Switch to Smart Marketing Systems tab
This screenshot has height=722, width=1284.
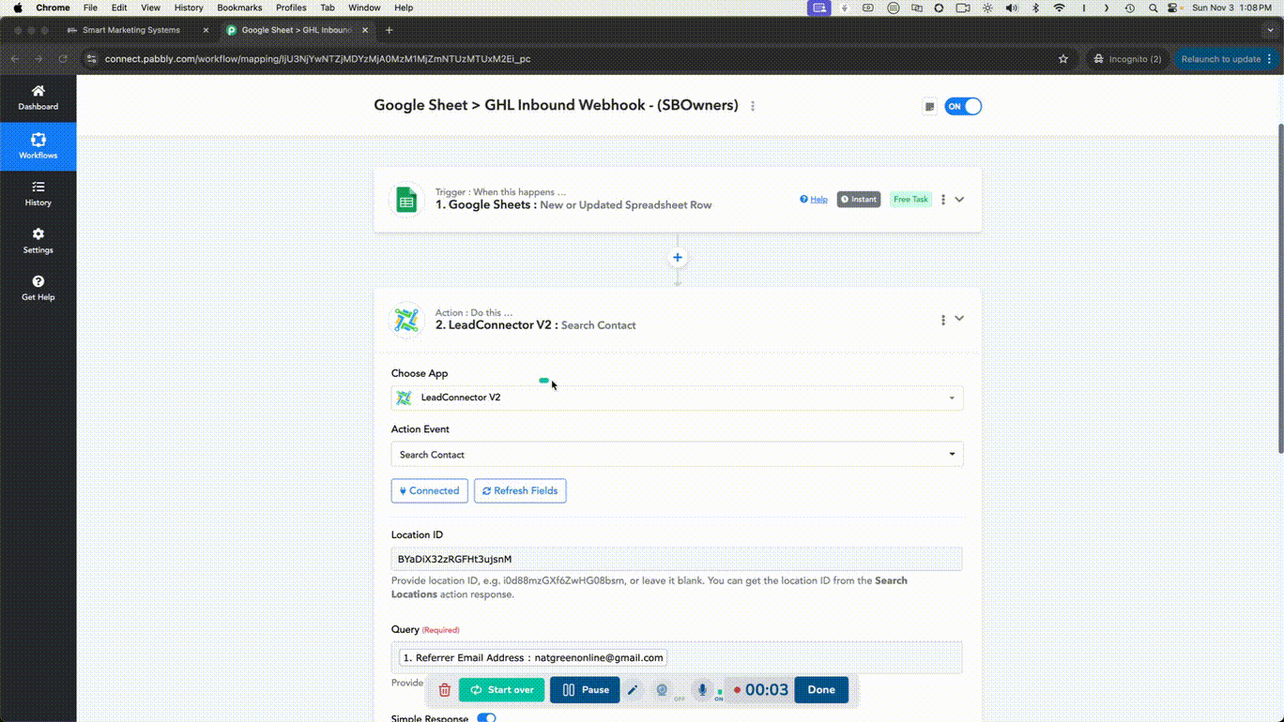[131, 30]
